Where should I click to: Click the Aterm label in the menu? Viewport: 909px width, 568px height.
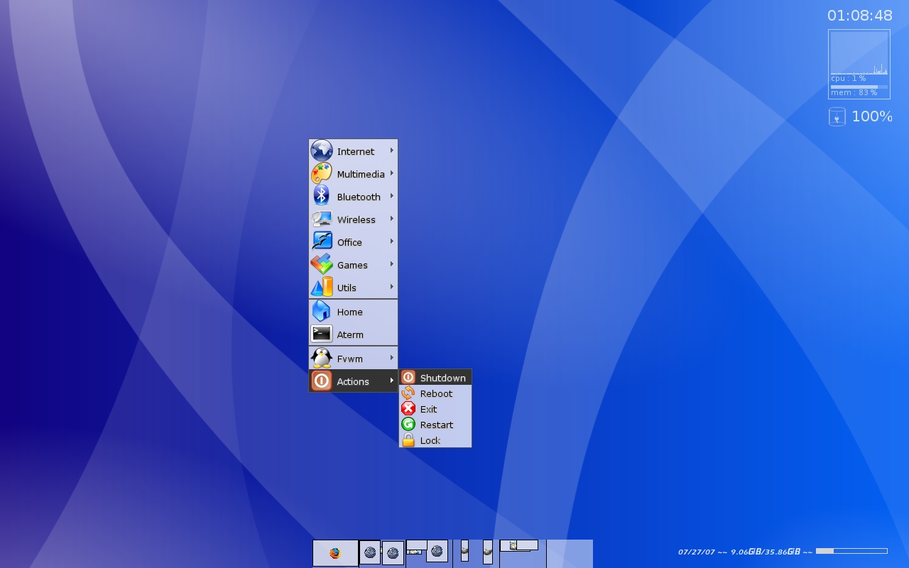click(x=350, y=334)
